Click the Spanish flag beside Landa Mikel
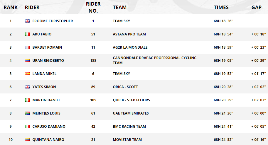Image resolution: width=268 pixels, height=145 pixels. (27, 74)
